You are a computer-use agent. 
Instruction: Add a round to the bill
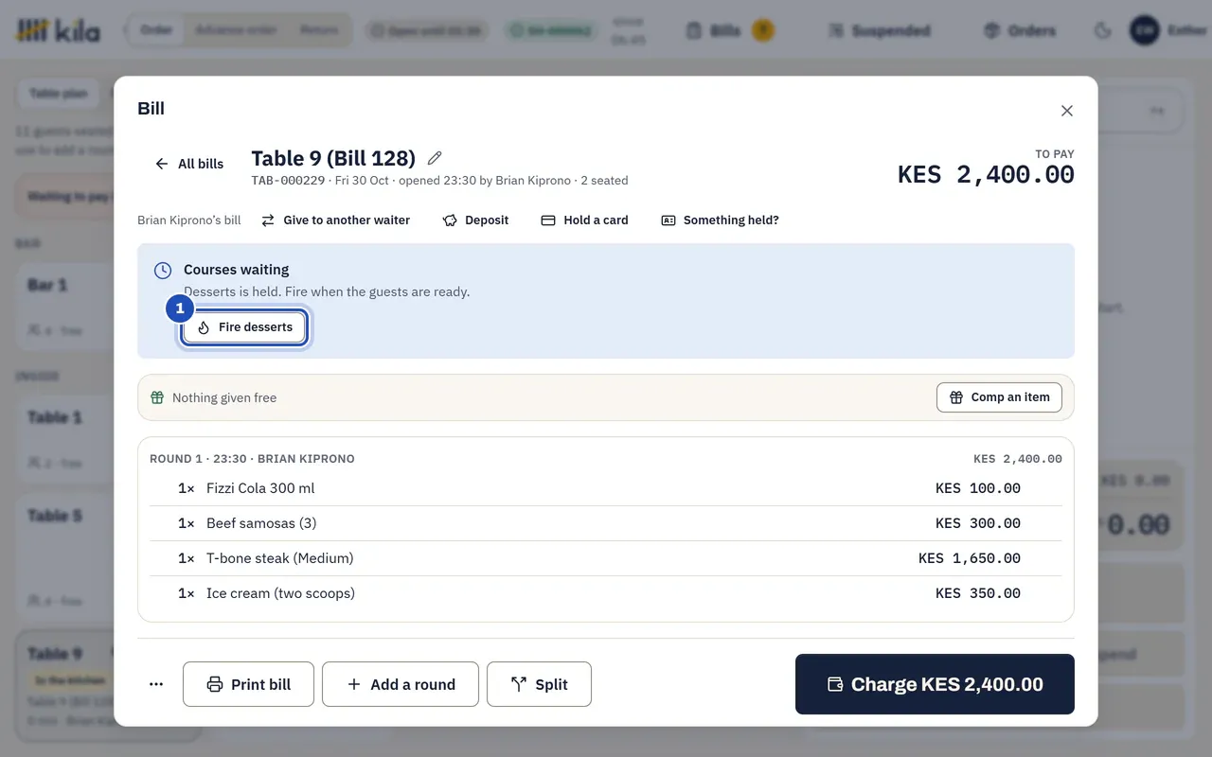tap(401, 684)
